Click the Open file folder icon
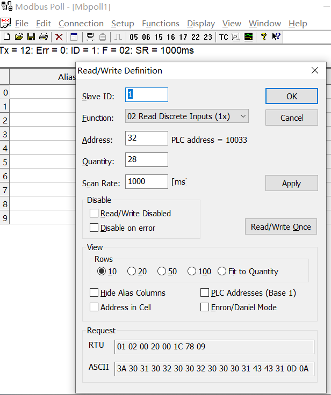The width and height of the screenshot is (331, 395). [19, 37]
